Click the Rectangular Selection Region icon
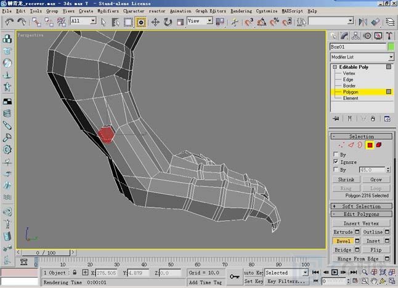The width and height of the screenshot is (398, 288). click(128, 22)
